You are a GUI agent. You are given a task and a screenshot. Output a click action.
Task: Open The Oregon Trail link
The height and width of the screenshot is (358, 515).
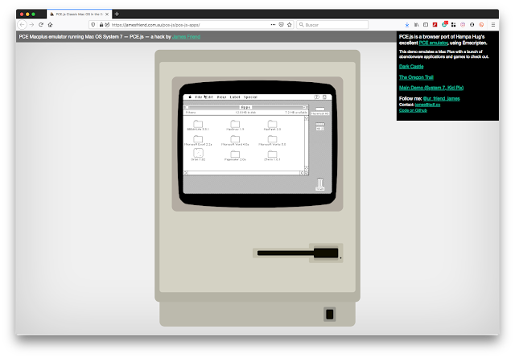click(x=416, y=77)
